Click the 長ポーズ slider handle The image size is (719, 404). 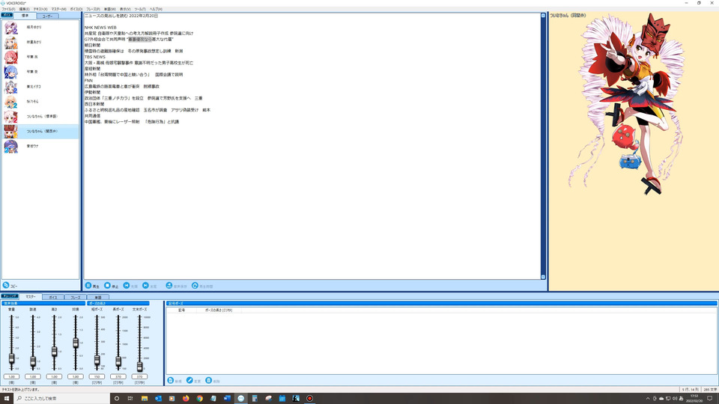[118, 361]
